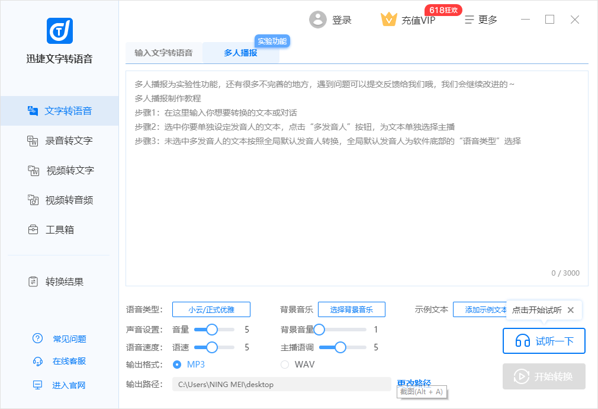Viewport: 598px width, 409px height.
Task: Click the 音量 volume slider handle
Action: pos(211,330)
